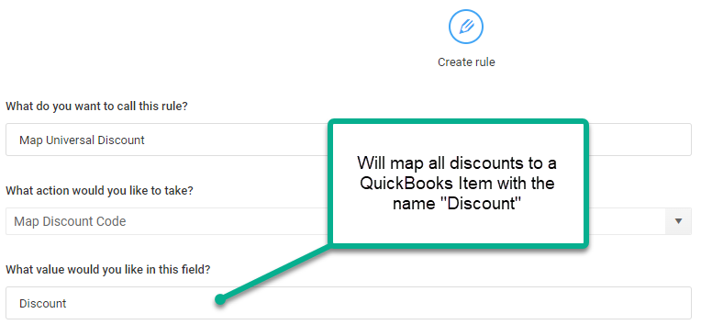Expand the action list using the triangle arrow

pos(679,221)
